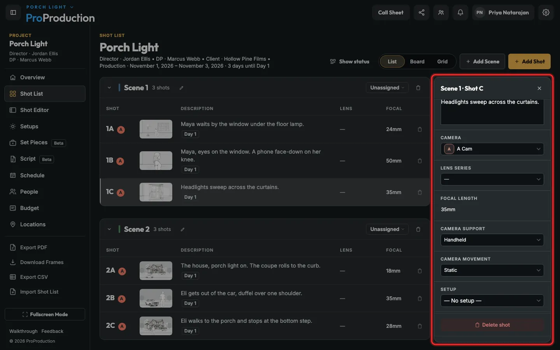560x350 pixels.
Task: Click Add Scene button
Action: 482,61
